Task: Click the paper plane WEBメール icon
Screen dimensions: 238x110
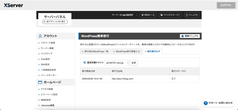Action: [143, 15]
